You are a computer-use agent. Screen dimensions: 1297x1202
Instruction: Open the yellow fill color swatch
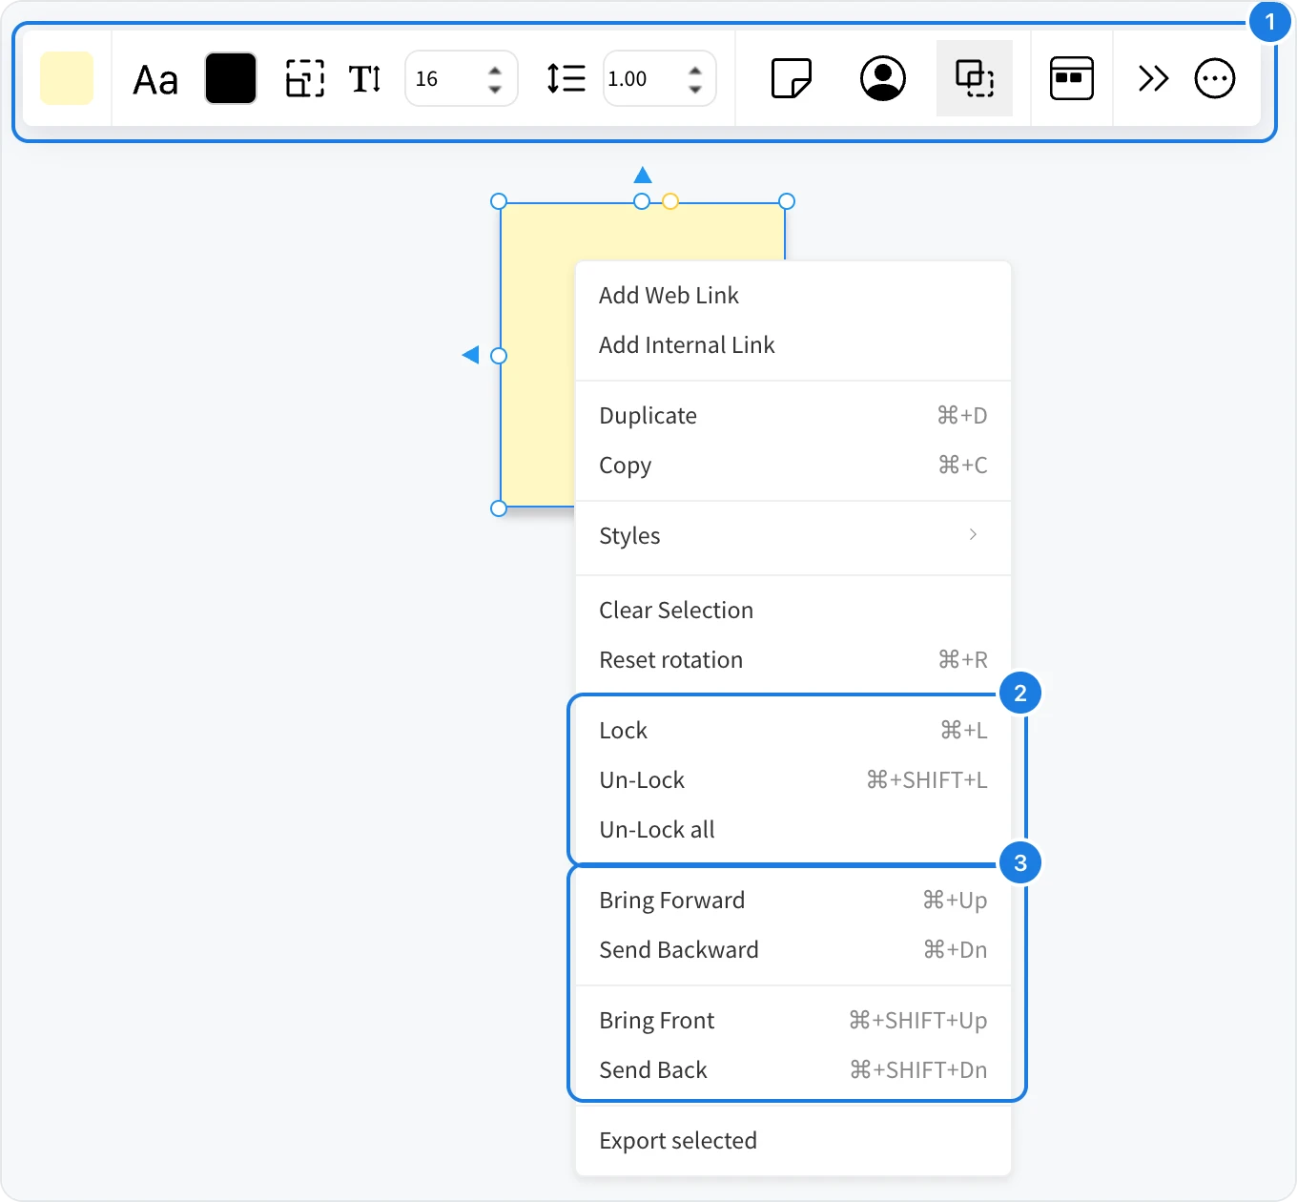point(67,78)
